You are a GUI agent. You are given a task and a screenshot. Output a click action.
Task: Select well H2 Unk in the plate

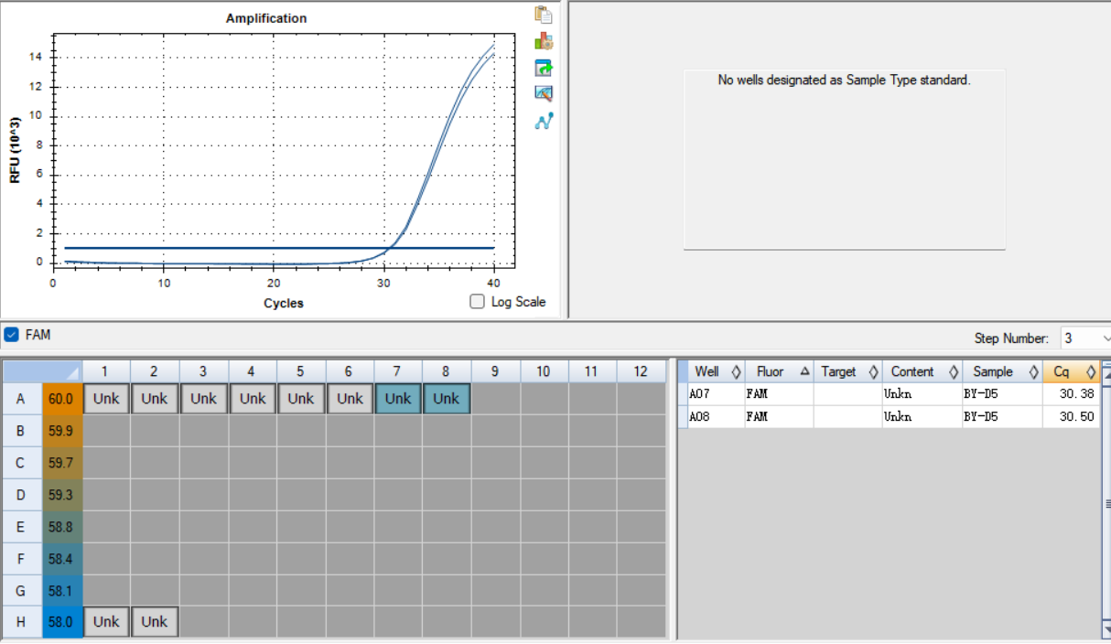[x=155, y=621]
